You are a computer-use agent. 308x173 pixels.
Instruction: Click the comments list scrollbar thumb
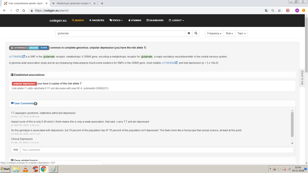(x=292, y=124)
